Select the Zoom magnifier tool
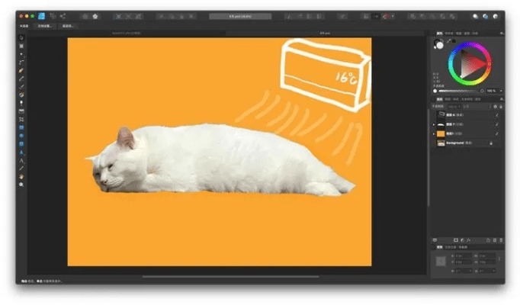This screenshot has height=305, width=520. (x=21, y=185)
